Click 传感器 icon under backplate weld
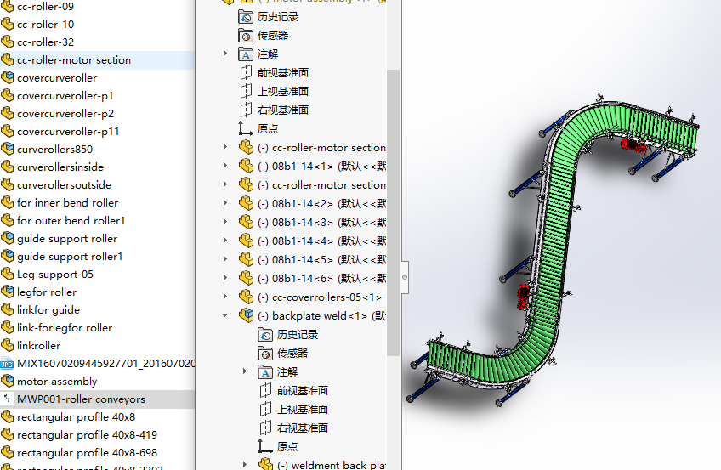Screen dimensions: 721x470 point(265,354)
